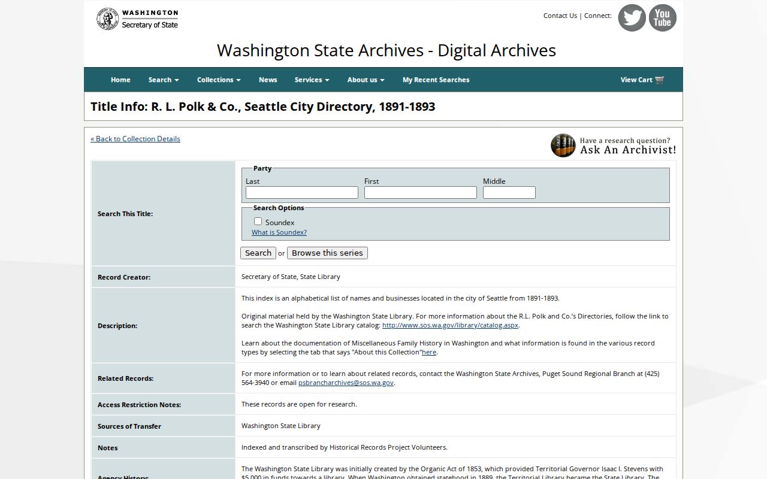Expand the Collections dropdown menu
The height and width of the screenshot is (479, 767).
click(219, 80)
